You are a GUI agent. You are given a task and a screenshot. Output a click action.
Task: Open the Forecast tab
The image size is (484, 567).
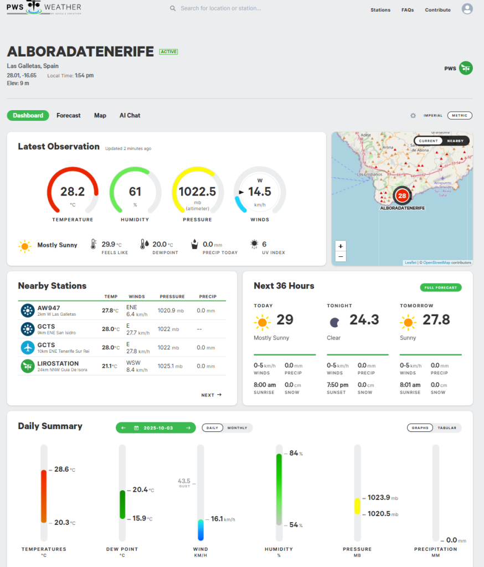pos(69,116)
